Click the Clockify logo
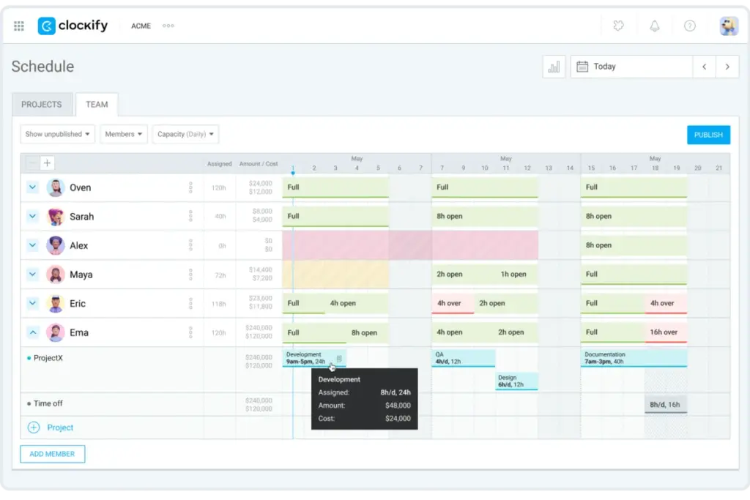This screenshot has width=750, height=500. point(73,26)
